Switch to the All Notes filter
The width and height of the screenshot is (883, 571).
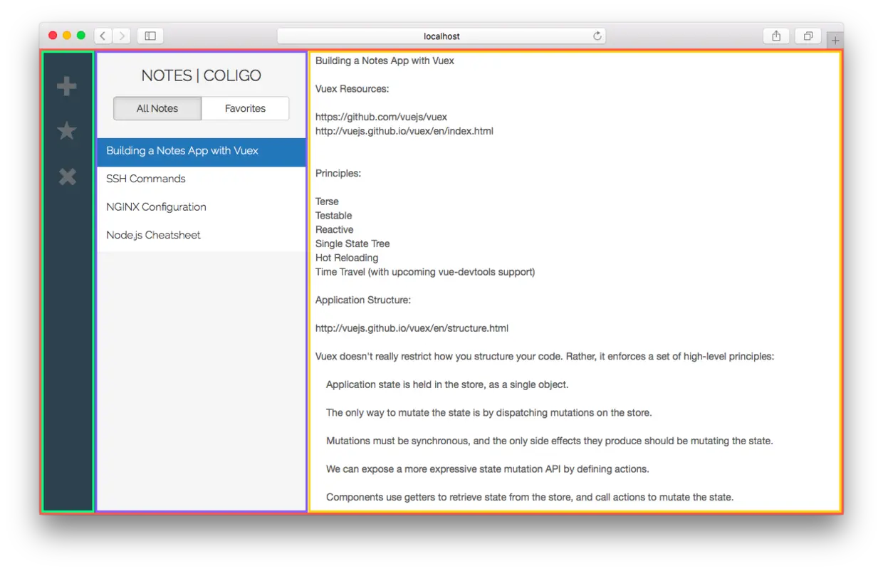157,108
